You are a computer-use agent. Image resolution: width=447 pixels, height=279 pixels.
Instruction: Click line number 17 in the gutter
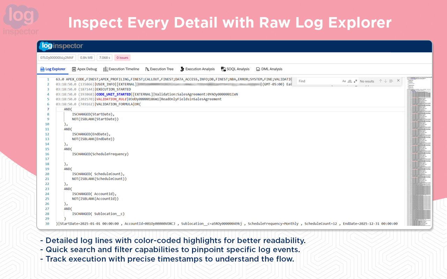[x=47, y=159]
